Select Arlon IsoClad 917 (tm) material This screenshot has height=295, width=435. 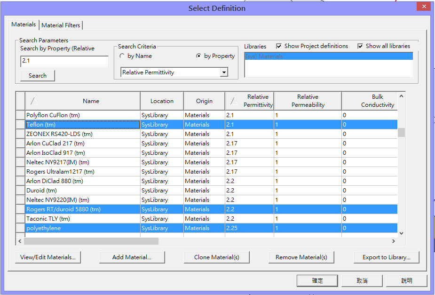pyautogui.click(x=83, y=153)
